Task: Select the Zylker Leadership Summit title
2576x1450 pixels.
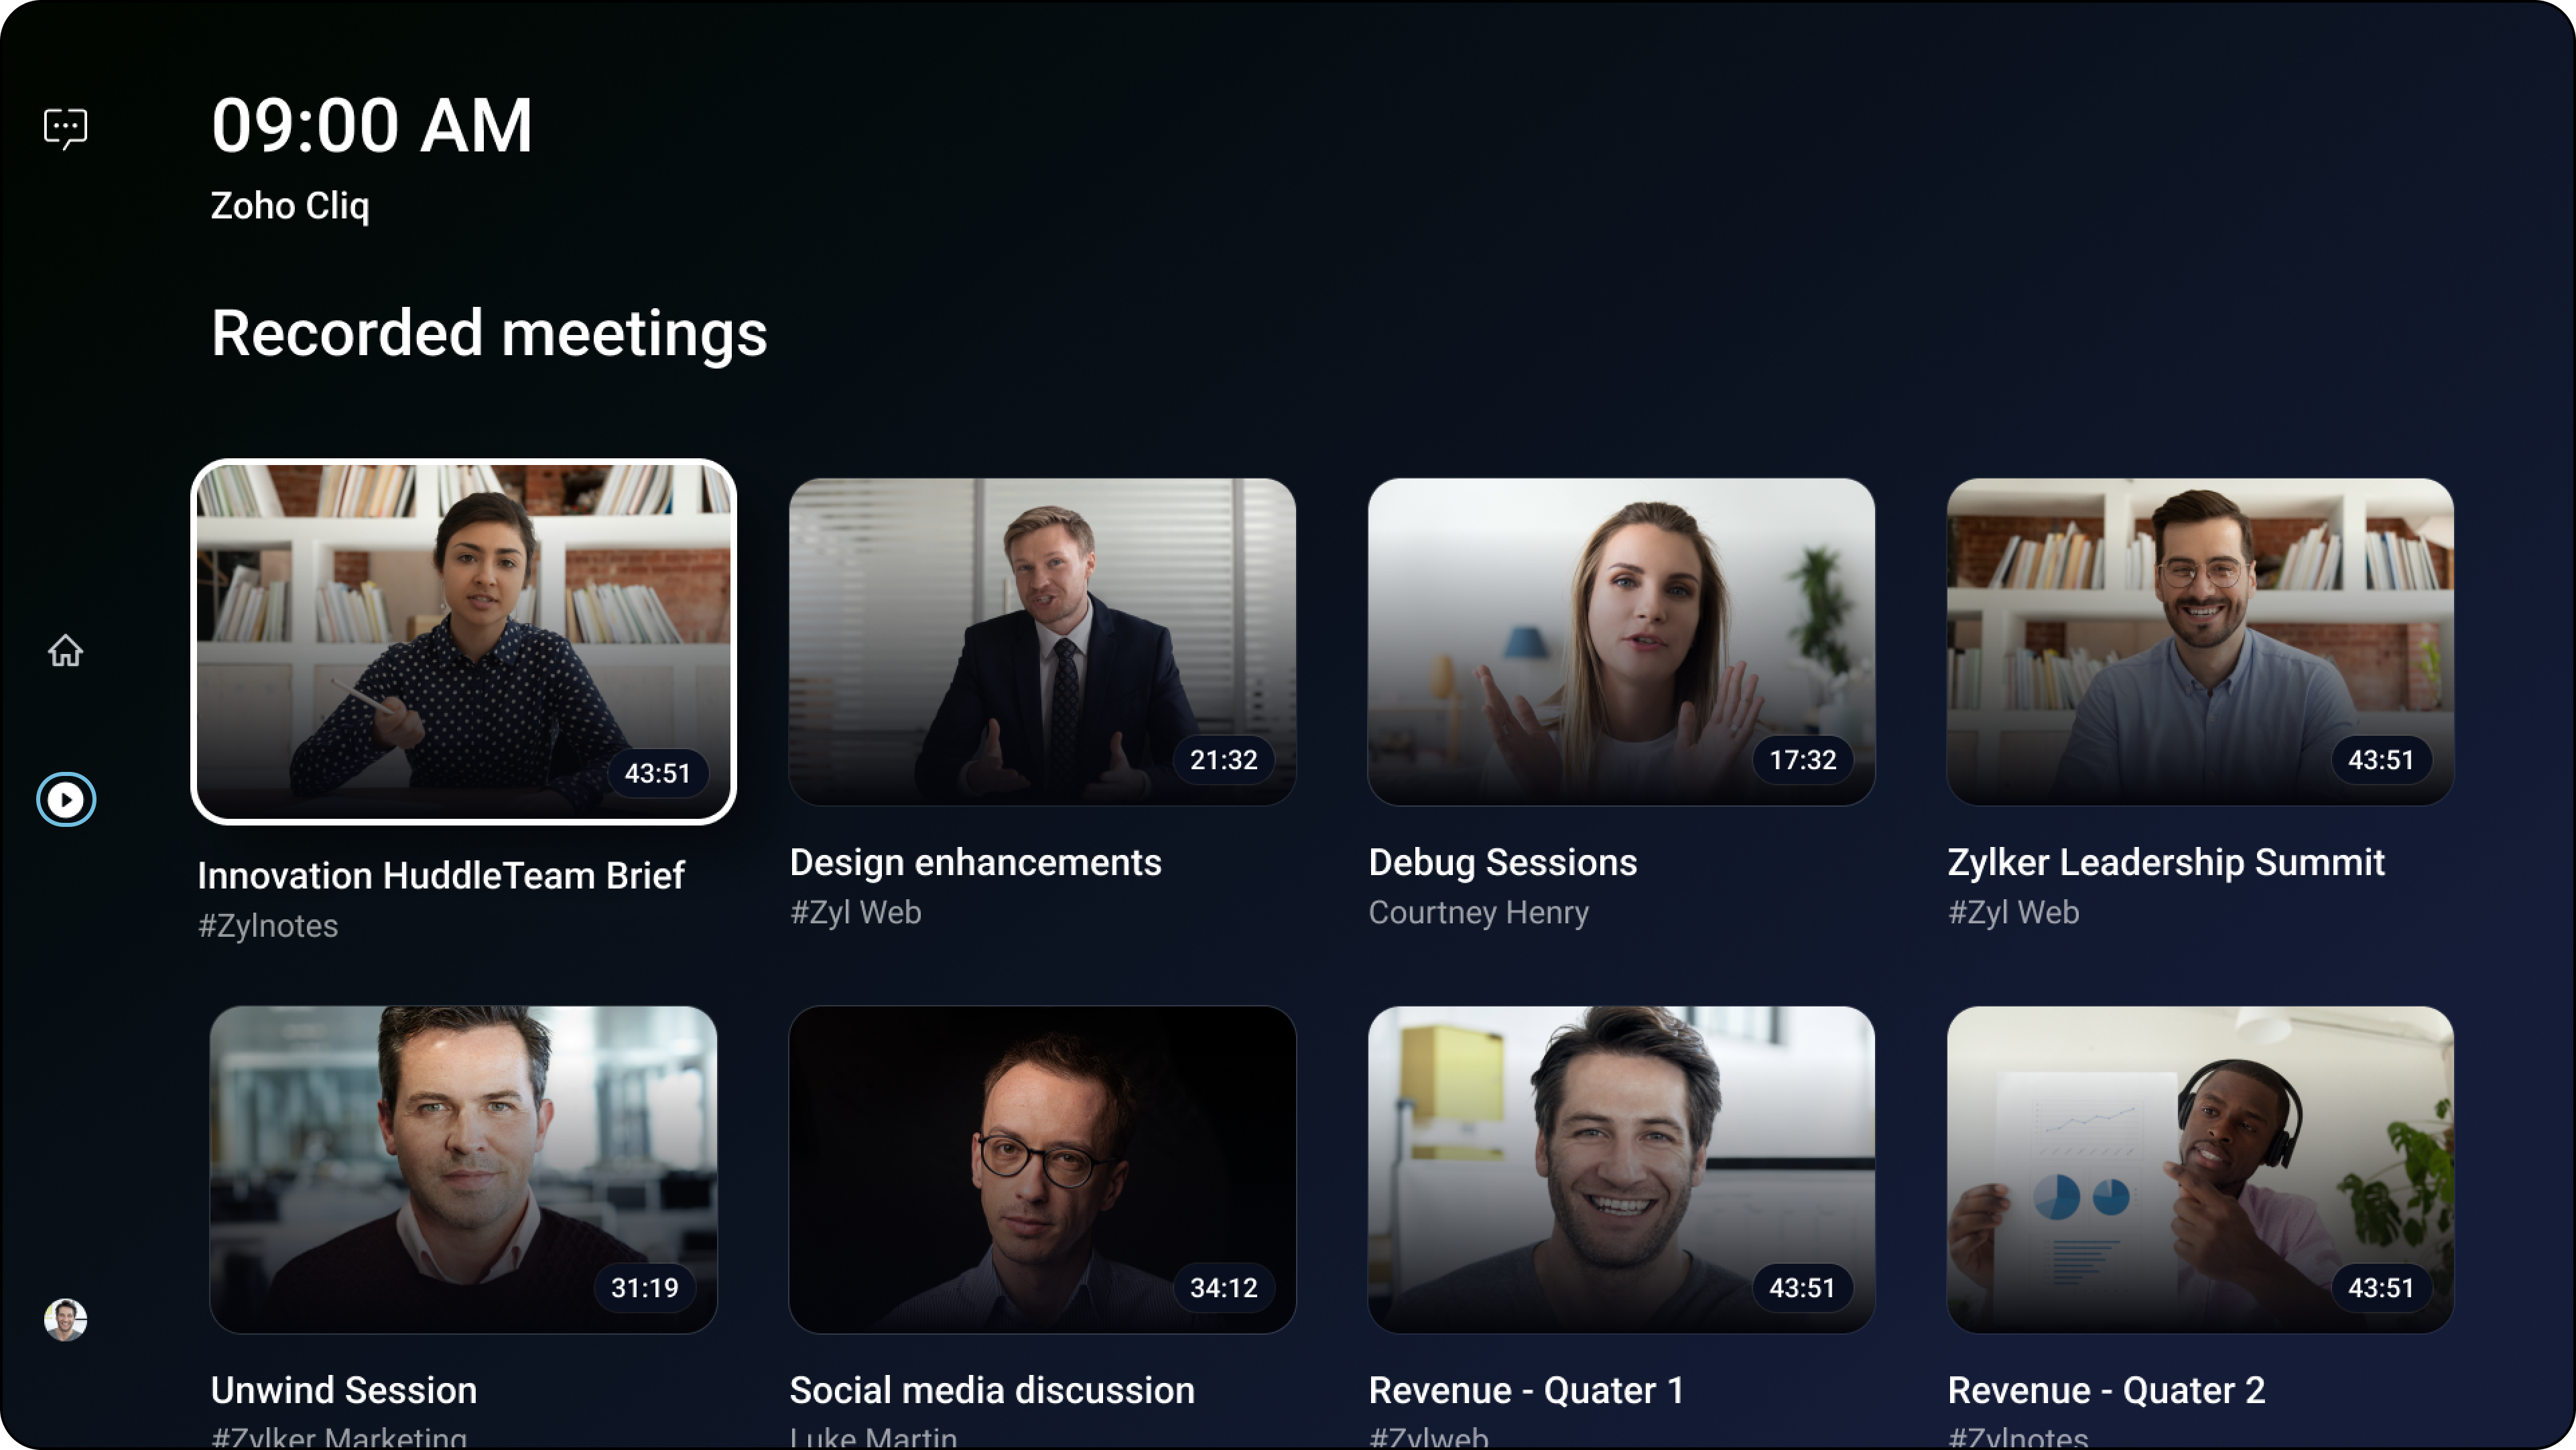Action: 2166,862
